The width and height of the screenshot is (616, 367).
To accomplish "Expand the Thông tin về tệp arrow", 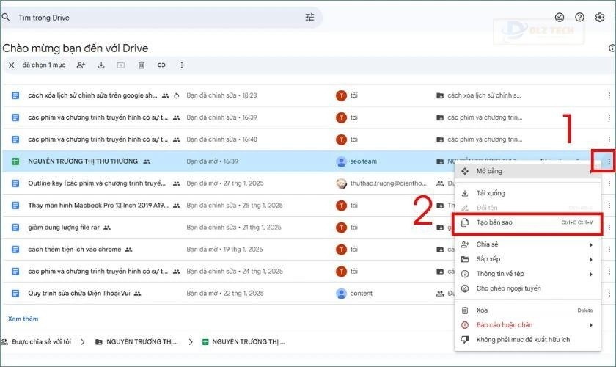I will [x=591, y=275].
